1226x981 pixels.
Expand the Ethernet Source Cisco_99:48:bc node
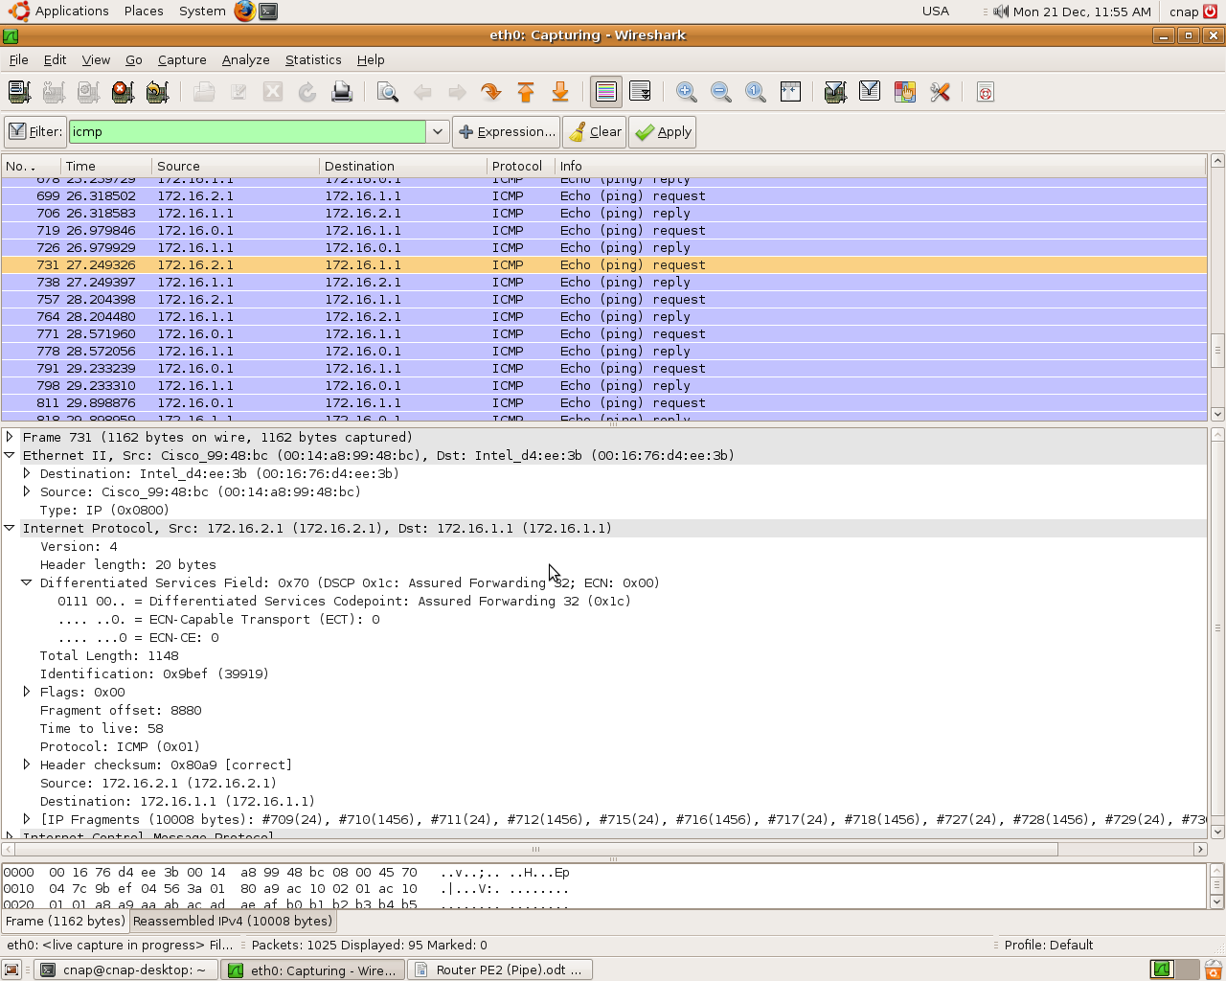pos(27,491)
